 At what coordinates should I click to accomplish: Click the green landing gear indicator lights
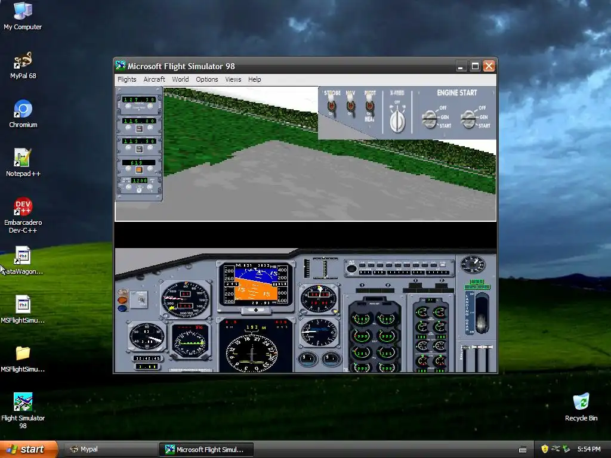pyautogui.click(x=477, y=284)
